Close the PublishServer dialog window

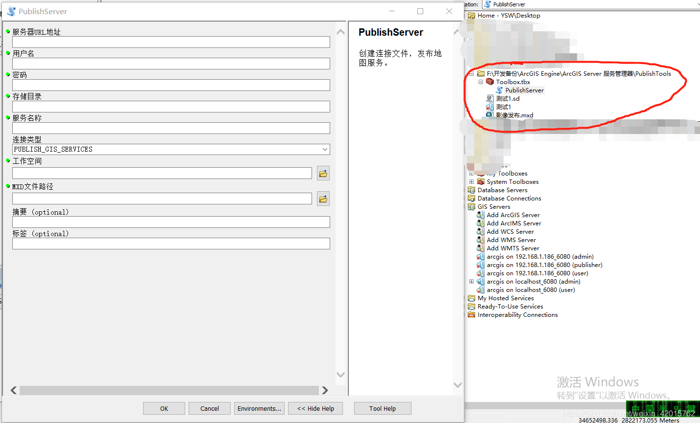(449, 11)
